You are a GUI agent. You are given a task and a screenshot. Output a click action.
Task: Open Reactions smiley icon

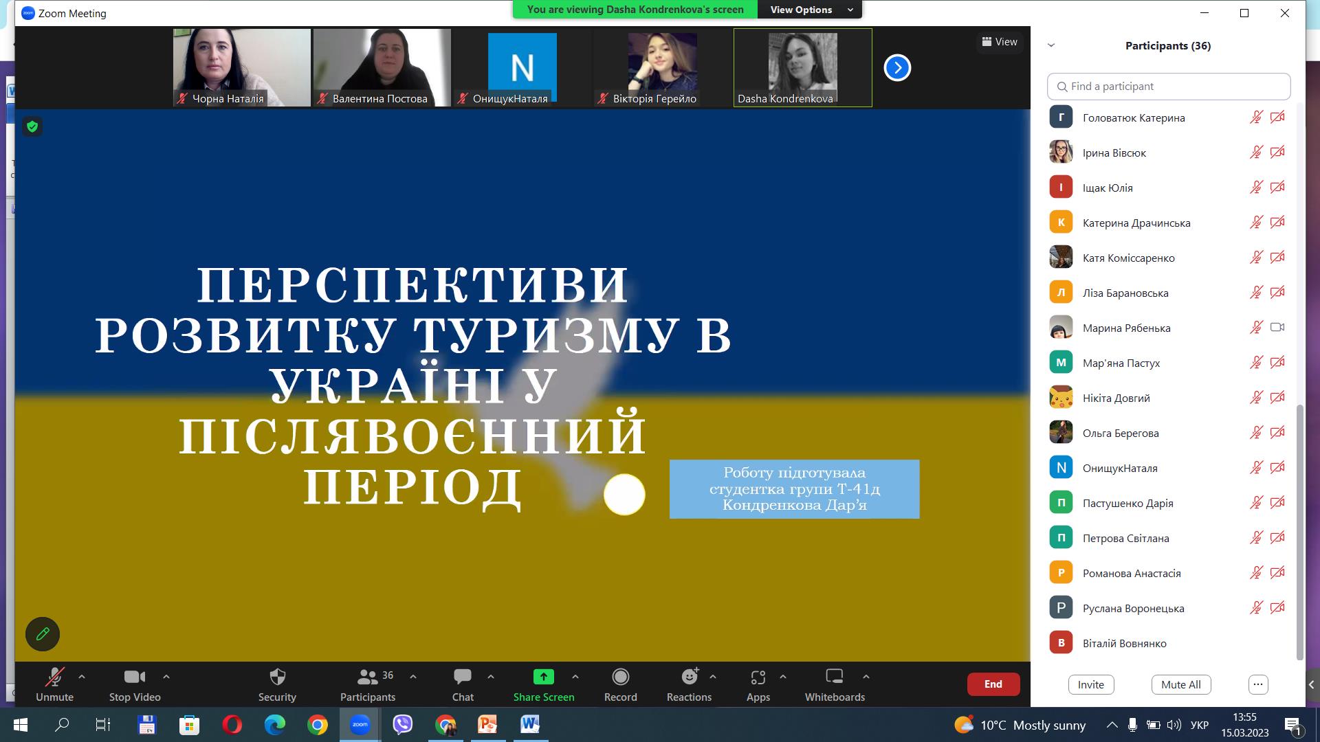tap(689, 677)
